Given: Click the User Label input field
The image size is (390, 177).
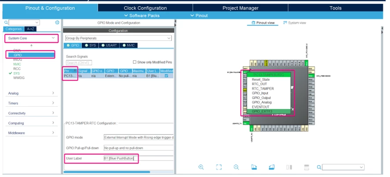Looking at the screenshot, I should [138, 158].
